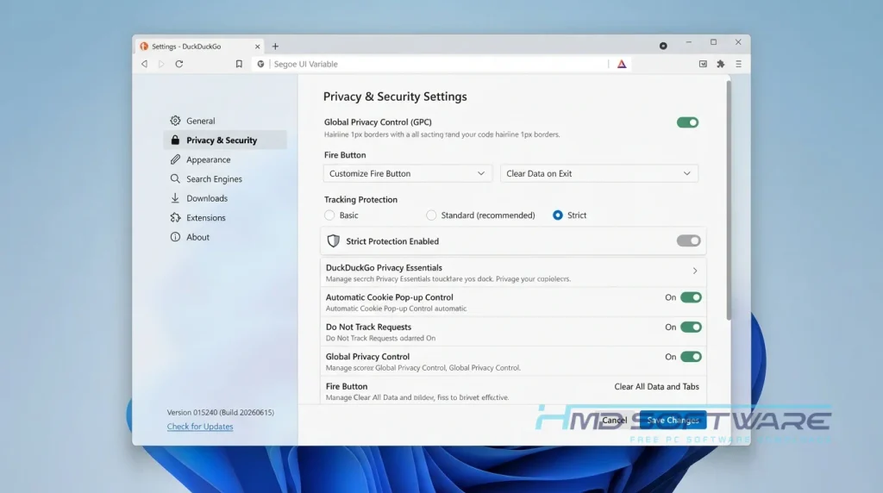This screenshot has width=883, height=493.
Task: Click the round profile icon in title bar
Action: [x=663, y=47]
